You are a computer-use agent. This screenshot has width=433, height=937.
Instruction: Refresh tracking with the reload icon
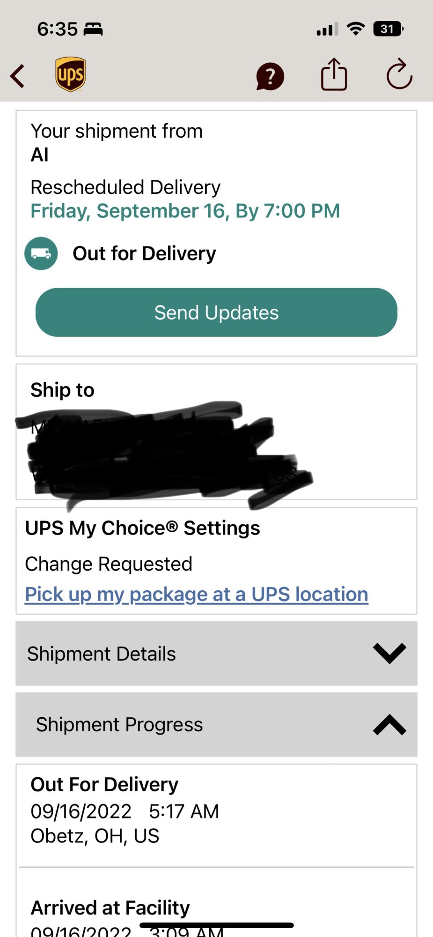399,74
